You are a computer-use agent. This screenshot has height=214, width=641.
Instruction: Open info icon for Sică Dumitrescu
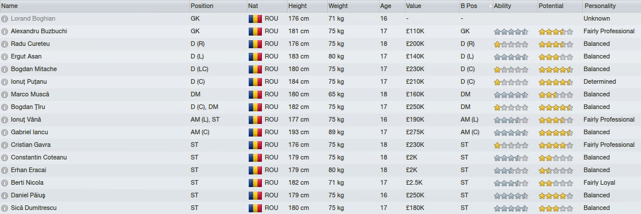click(5, 208)
